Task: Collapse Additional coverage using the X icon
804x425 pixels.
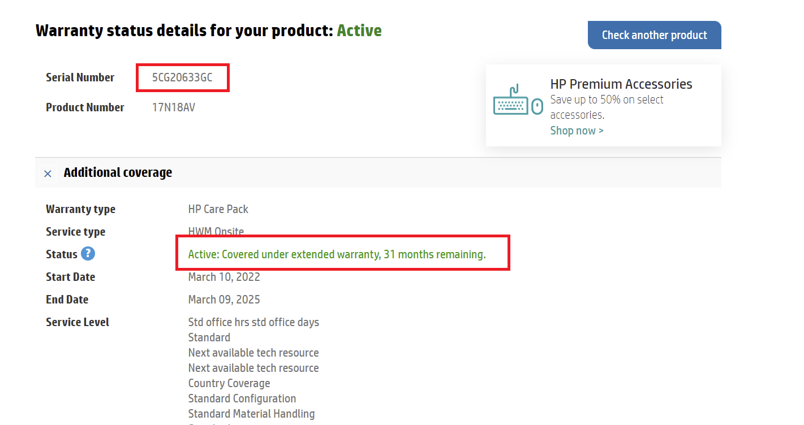Action: pos(48,174)
